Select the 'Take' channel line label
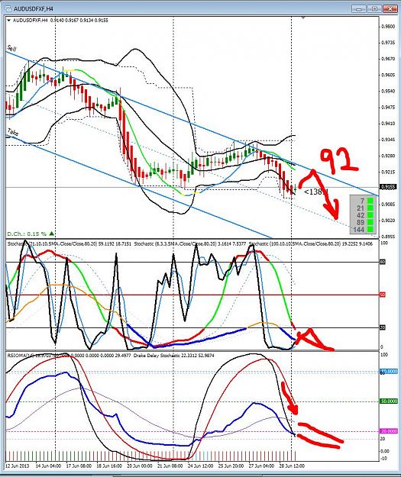Screen dimensions: 401x477 (x=12, y=132)
